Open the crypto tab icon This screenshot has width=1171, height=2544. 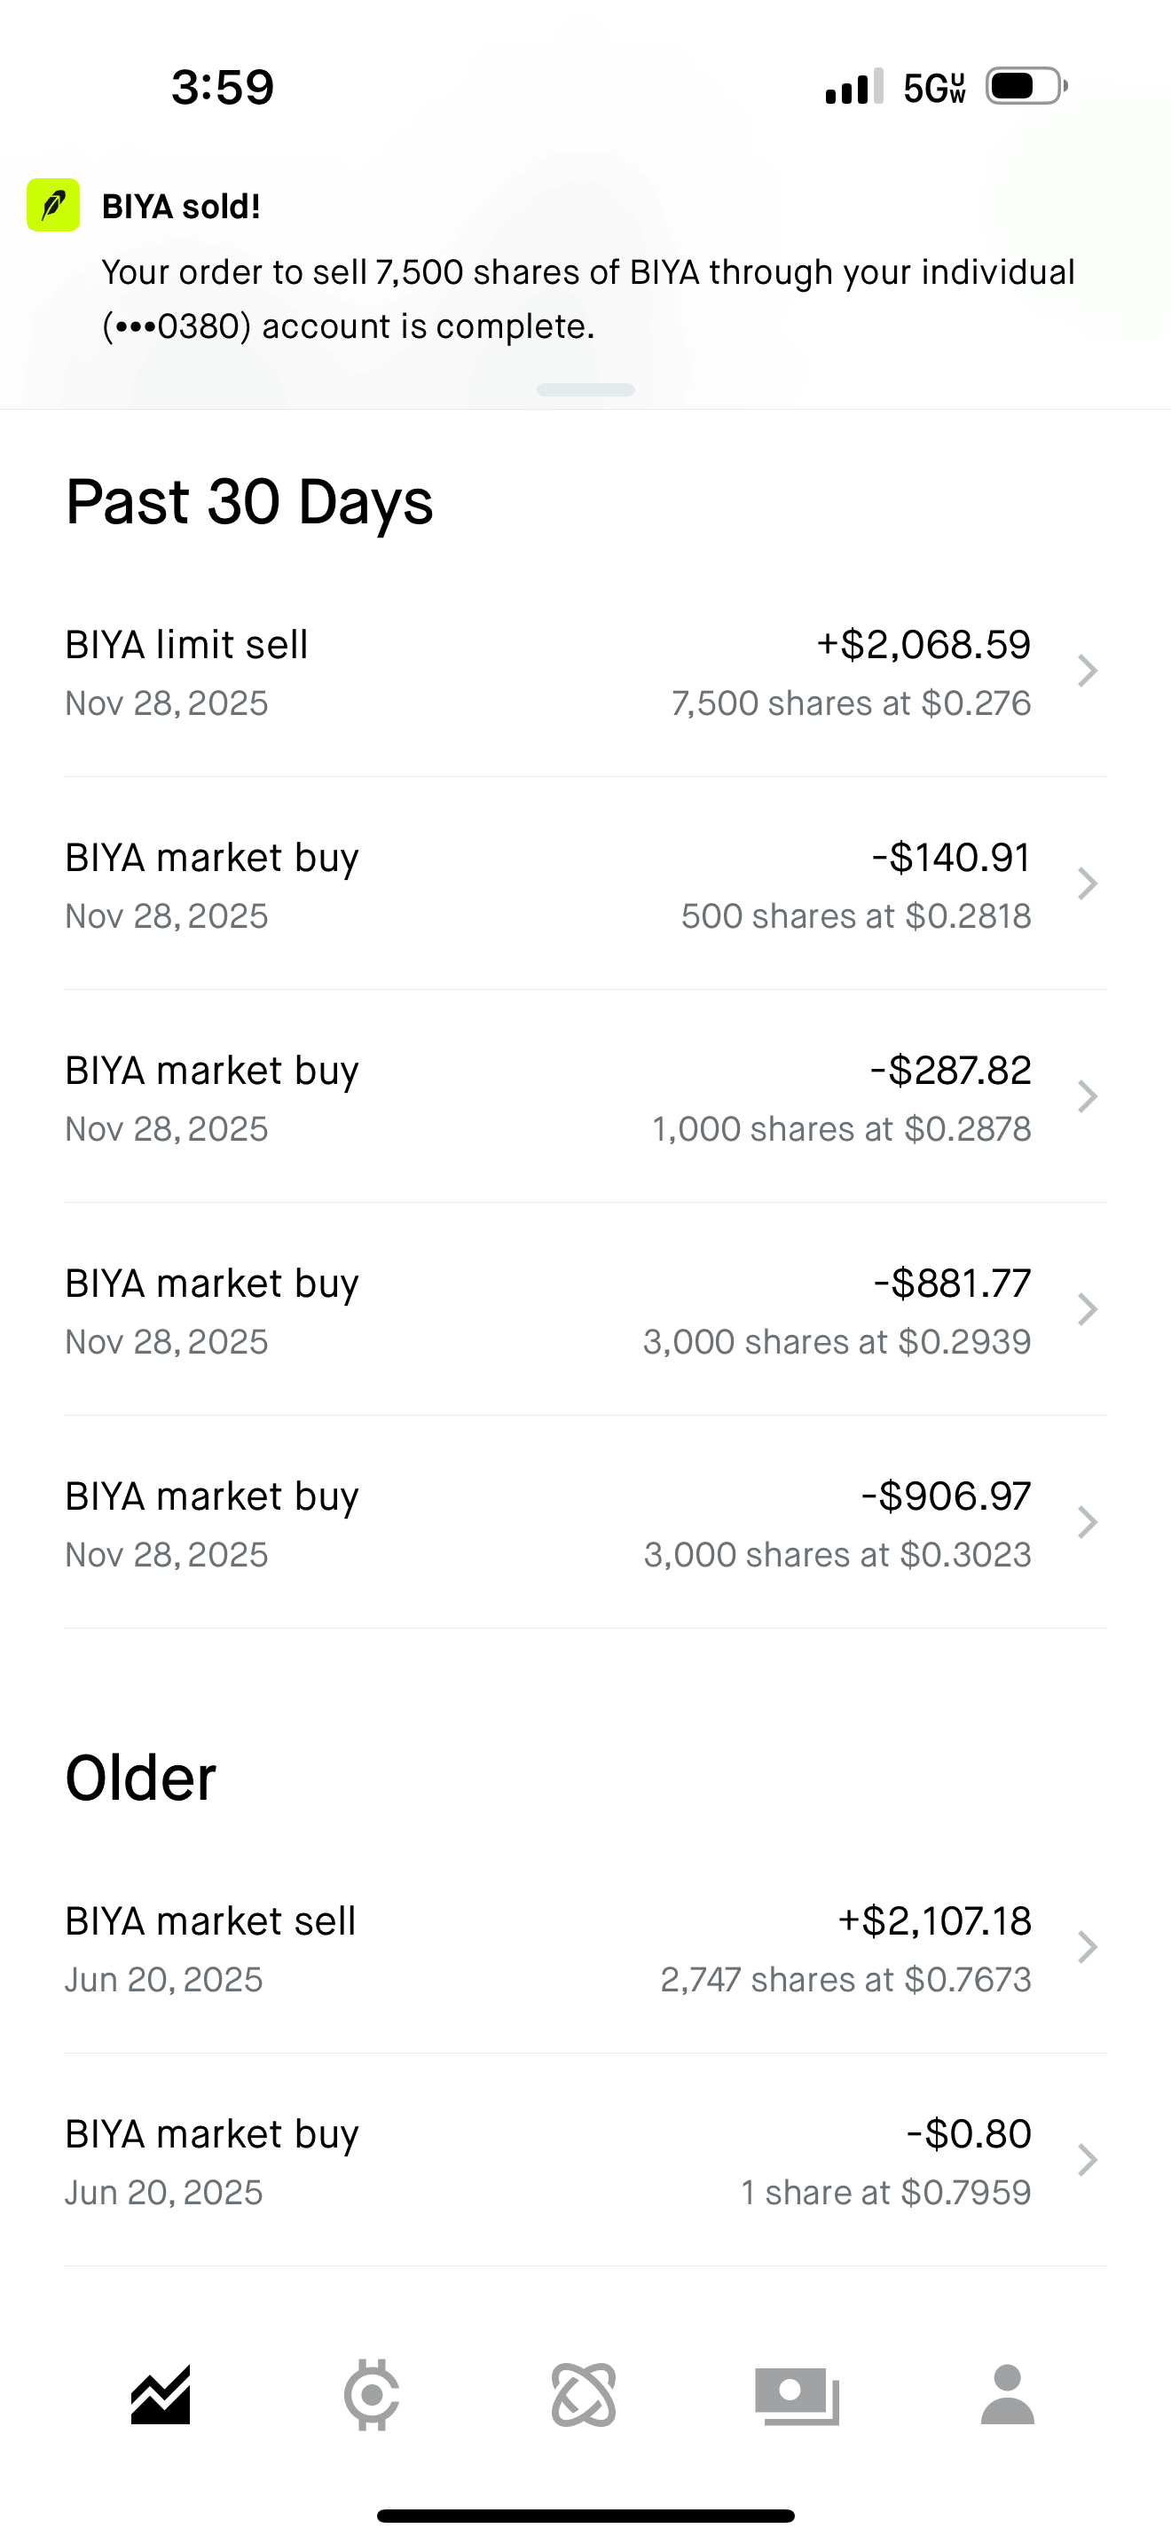371,2395
